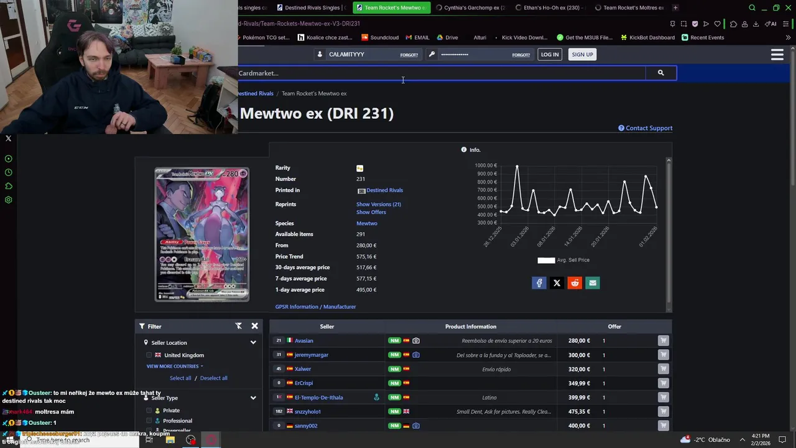Open File Explorer from the taskbar

(x=170, y=440)
